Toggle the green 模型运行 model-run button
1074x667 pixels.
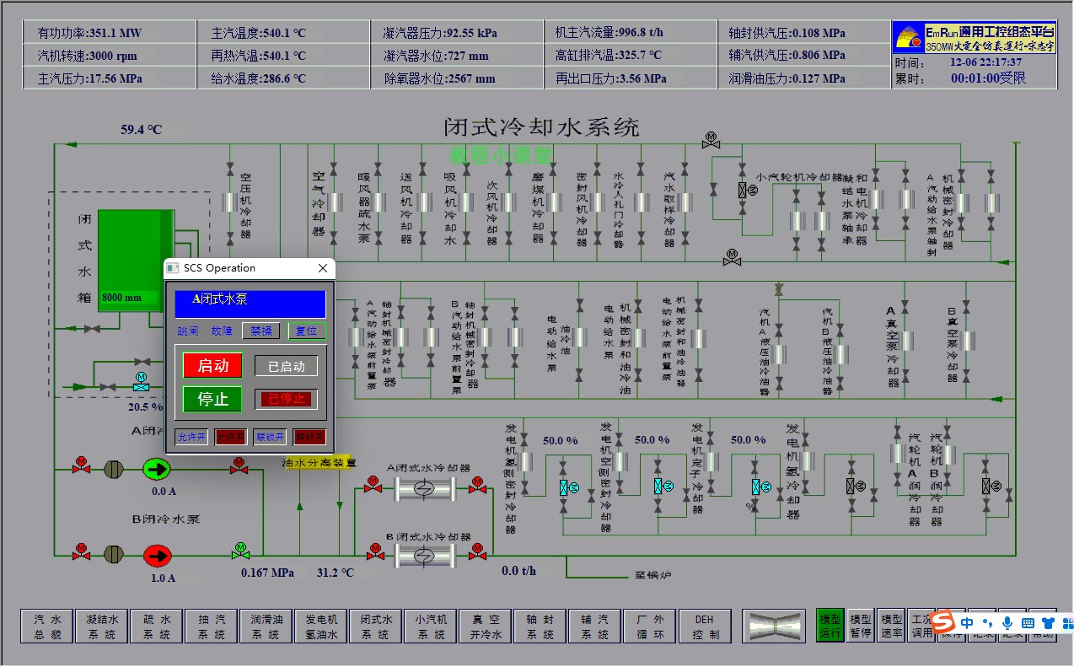pos(830,625)
